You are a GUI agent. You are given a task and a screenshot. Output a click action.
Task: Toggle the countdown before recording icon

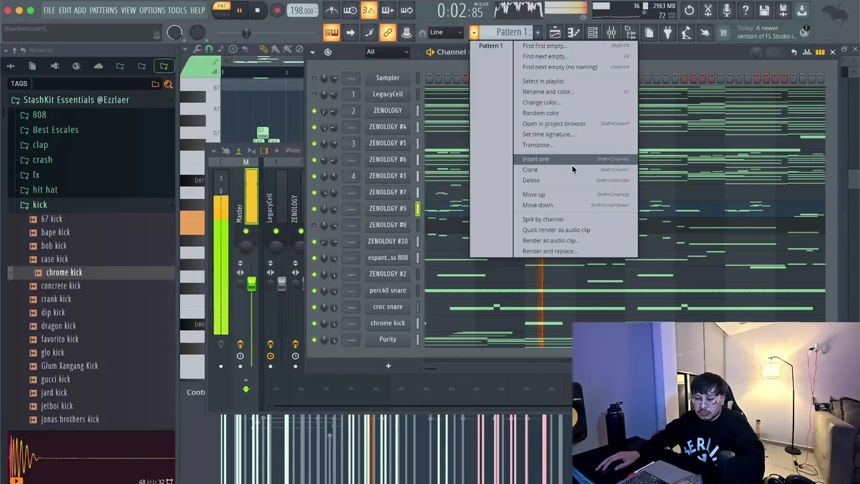369,11
